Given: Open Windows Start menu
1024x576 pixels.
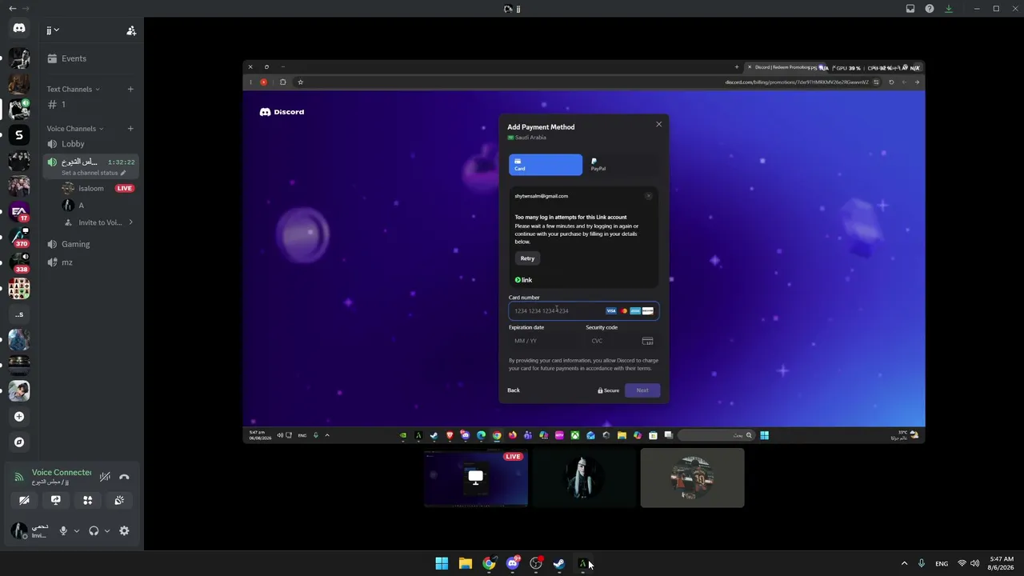Looking at the screenshot, I should pos(442,564).
